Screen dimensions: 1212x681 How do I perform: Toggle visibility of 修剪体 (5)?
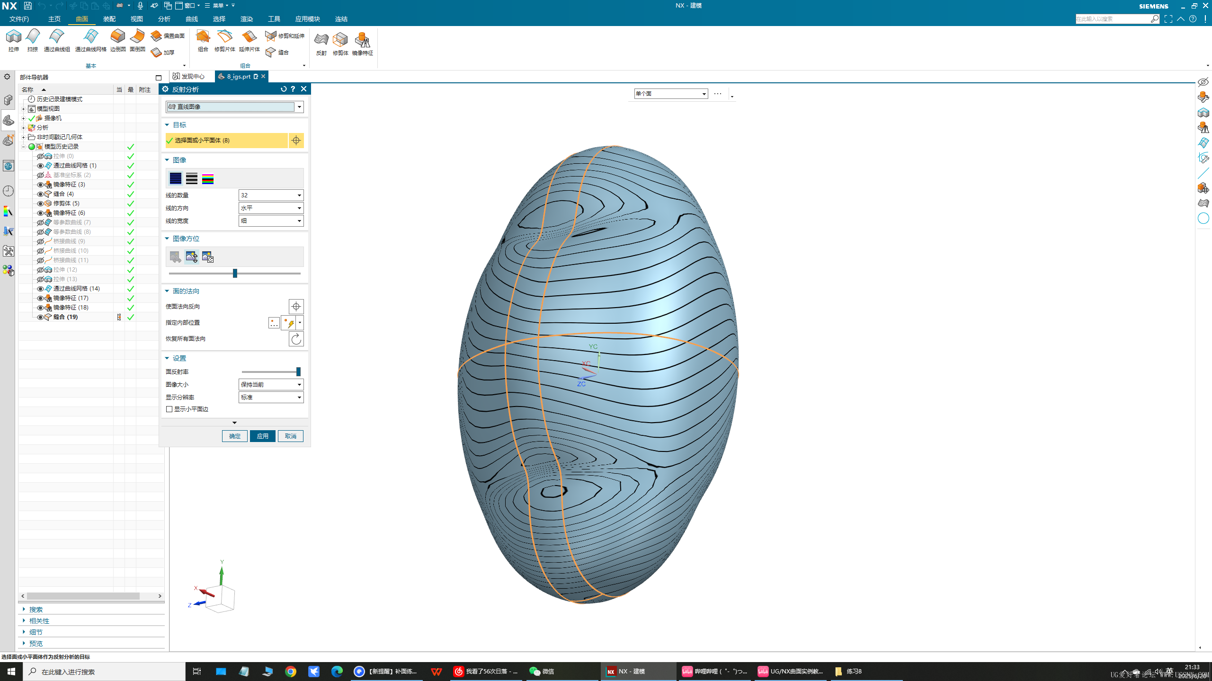coord(40,203)
